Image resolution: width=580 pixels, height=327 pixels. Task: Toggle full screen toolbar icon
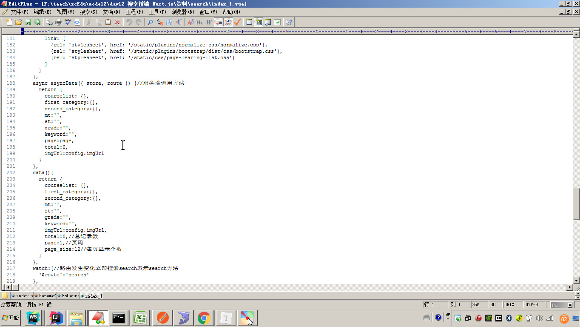tap(278, 22)
